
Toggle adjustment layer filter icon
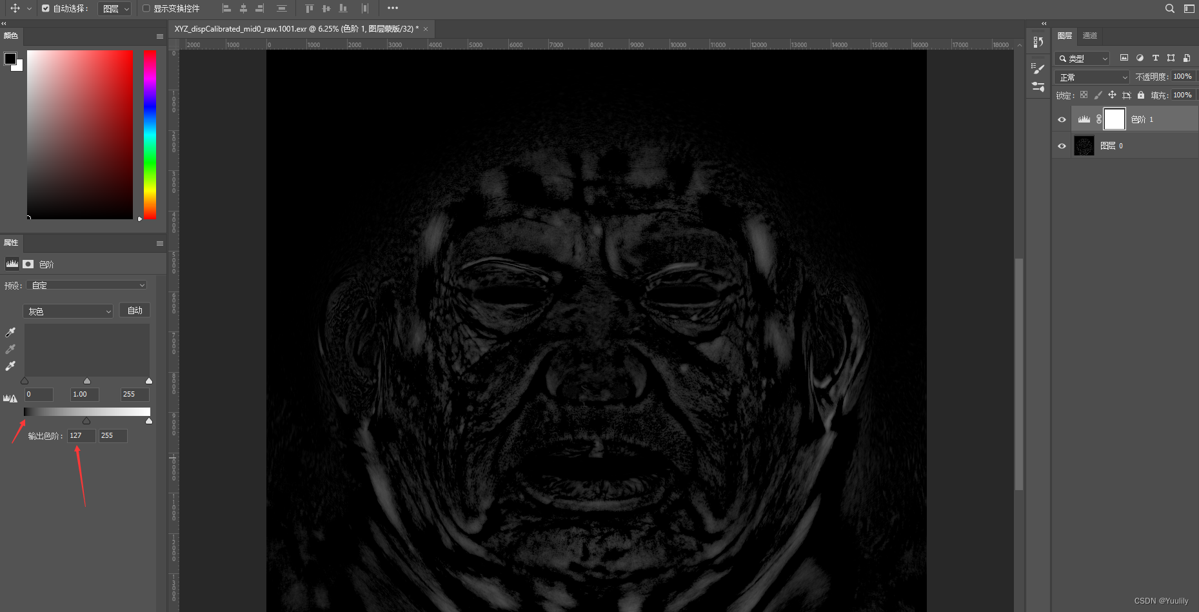1140,58
